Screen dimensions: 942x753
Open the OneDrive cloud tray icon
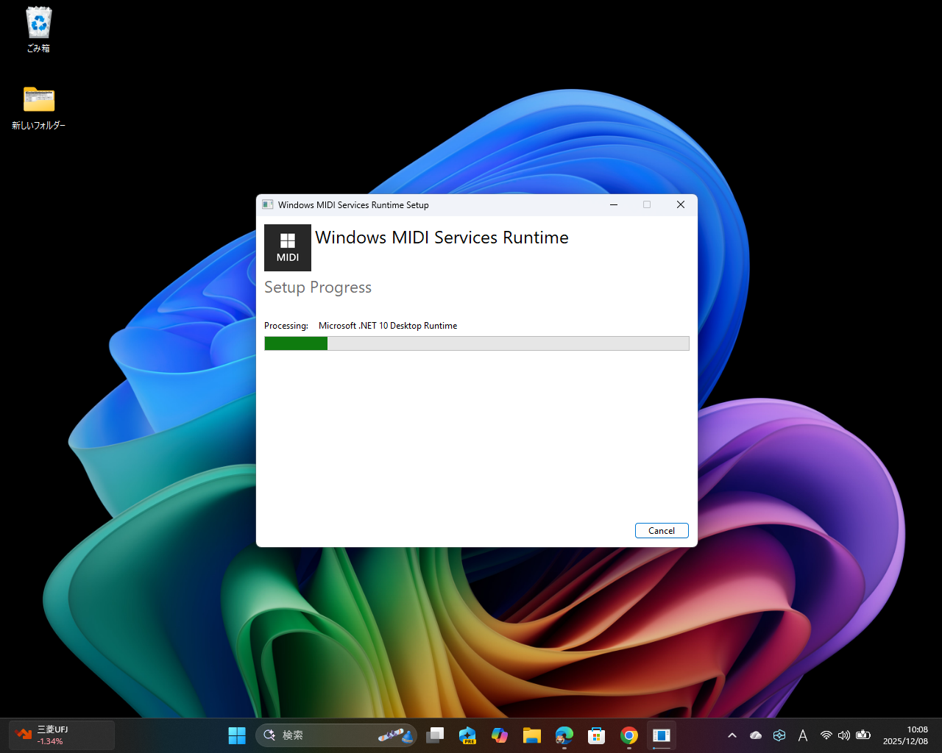pos(756,735)
